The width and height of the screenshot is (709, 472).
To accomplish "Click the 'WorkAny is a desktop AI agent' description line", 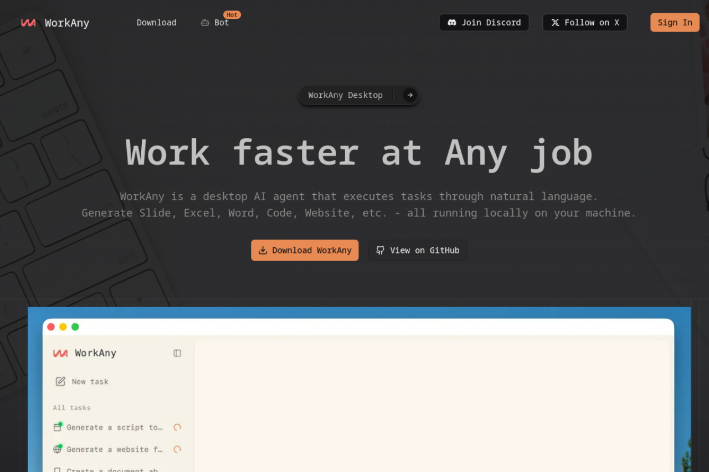I will [359, 196].
